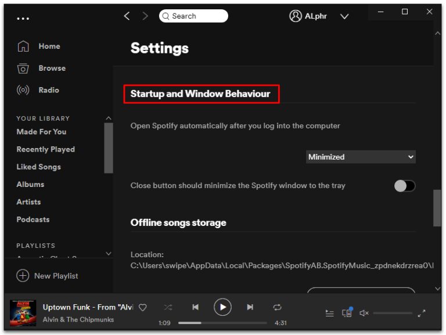Click the volume slider bar

(393, 313)
